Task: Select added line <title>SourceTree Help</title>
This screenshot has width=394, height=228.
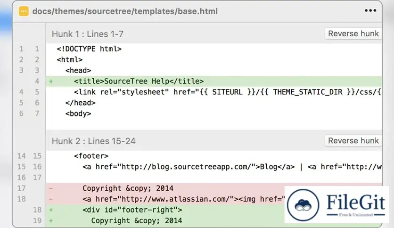Action: (x=214, y=81)
